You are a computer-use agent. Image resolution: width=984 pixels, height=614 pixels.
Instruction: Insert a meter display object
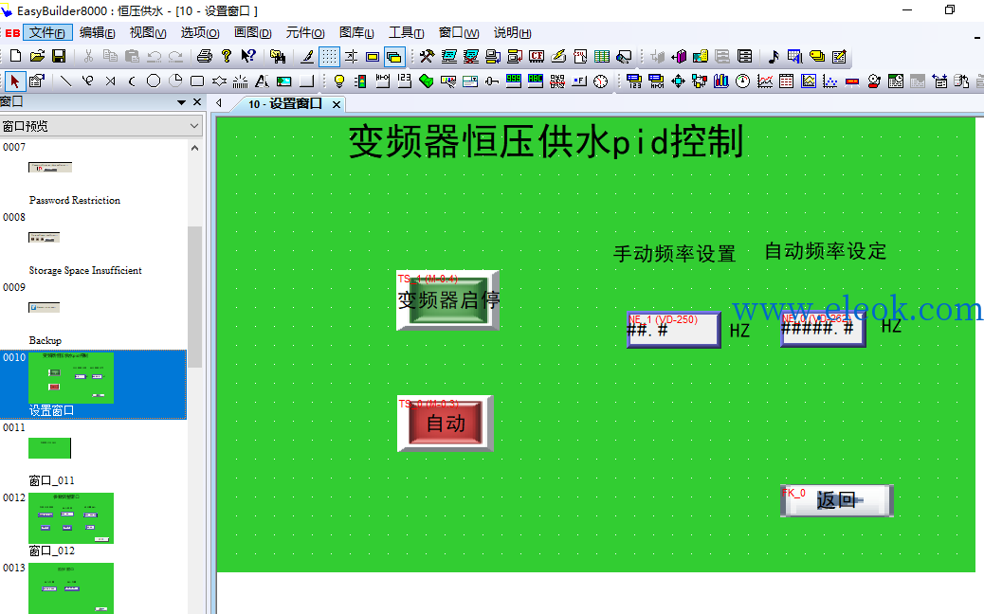[742, 81]
